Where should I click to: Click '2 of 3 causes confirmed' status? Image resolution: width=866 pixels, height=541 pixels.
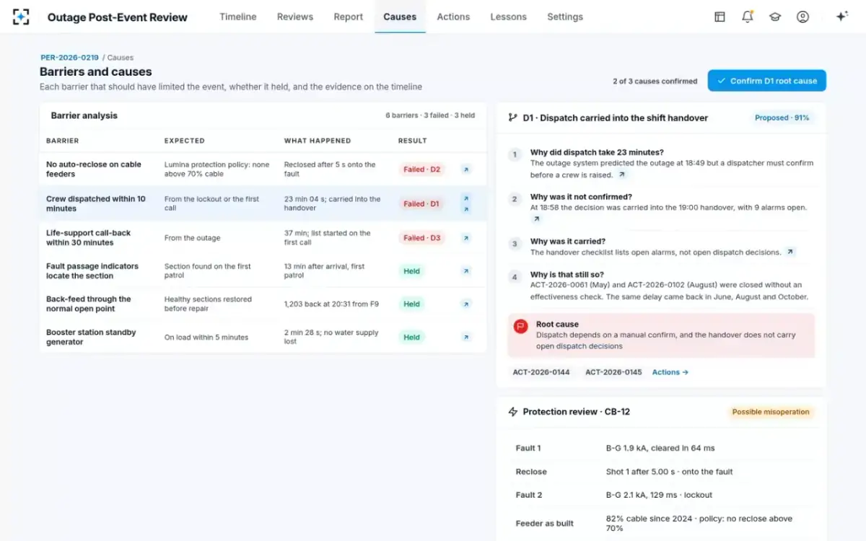[x=655, y=81]
